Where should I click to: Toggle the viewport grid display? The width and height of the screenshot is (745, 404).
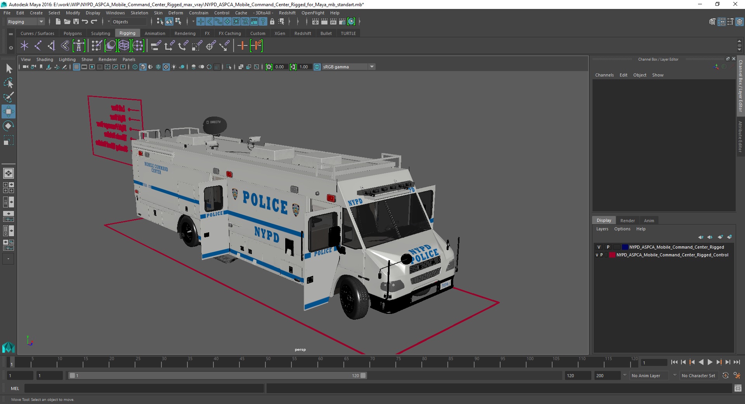coord(76,67)
